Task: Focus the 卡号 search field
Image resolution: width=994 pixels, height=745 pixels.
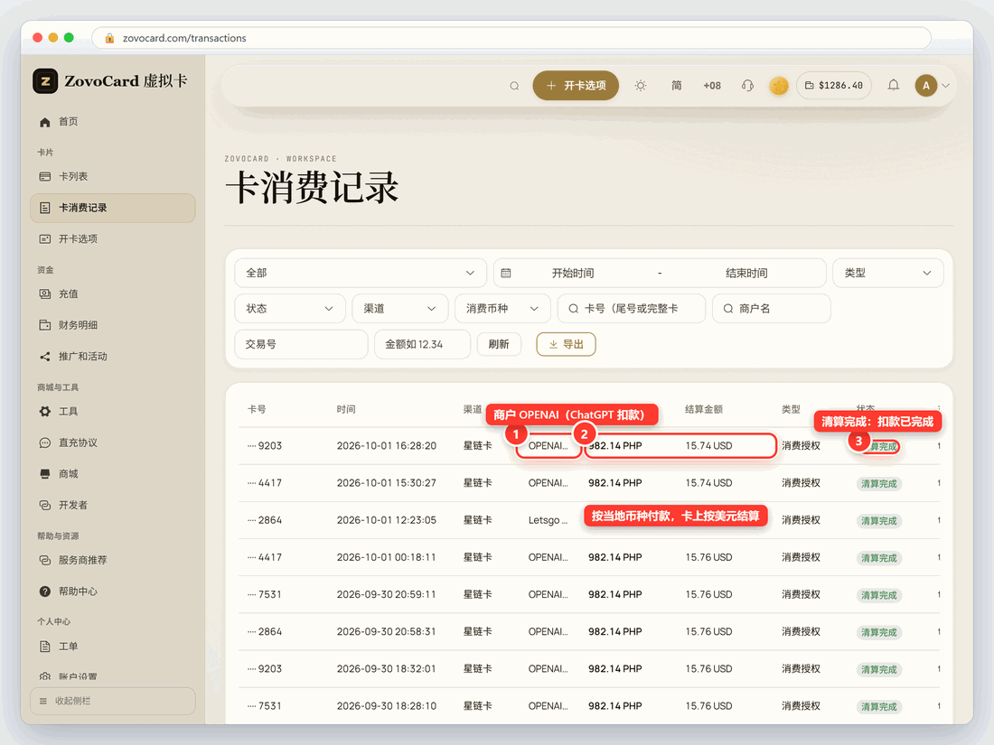Action: (x=632, y=309)
